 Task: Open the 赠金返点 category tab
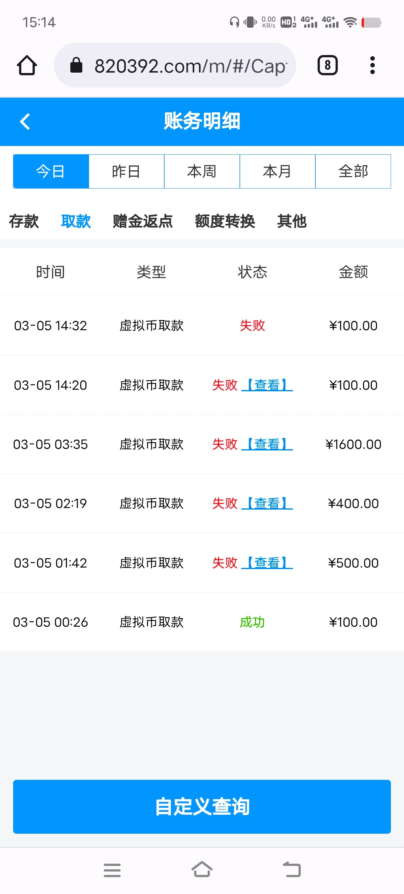point(143,221)
